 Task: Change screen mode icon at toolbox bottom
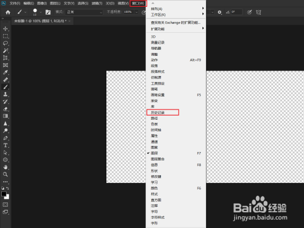[5, 212]
